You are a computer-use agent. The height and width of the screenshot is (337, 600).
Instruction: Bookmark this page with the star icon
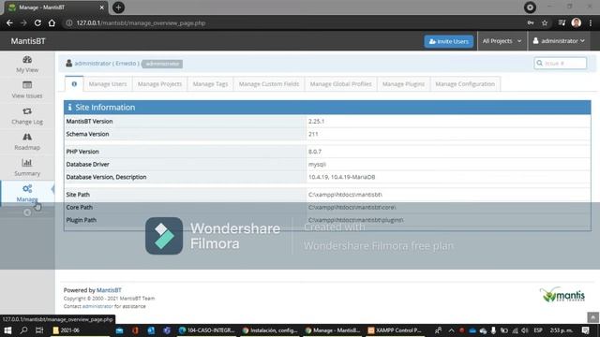pos(545,22)
